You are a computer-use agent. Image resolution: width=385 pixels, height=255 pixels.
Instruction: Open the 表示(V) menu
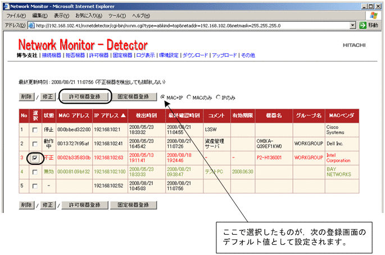(x=62, y=16)
